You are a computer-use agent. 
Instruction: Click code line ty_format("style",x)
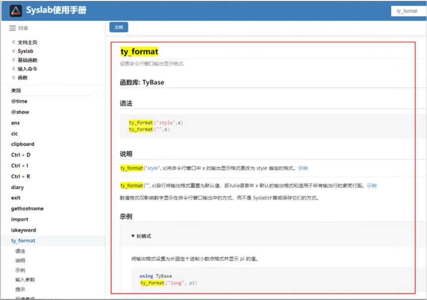click(x=156, y=123)
